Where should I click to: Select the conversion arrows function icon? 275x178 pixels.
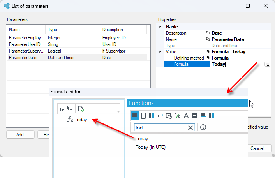[x=160, y=116]
